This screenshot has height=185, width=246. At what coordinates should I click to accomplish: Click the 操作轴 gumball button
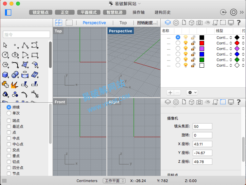tap(138, 12)
